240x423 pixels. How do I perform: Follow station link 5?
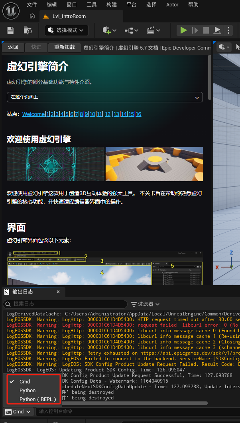coord(67,114)
